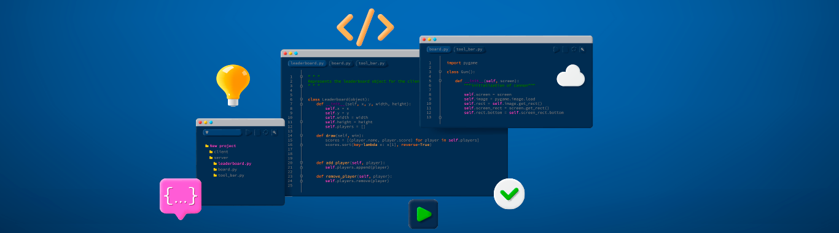Click the stop icon in the Gun class window

(565, 49)
